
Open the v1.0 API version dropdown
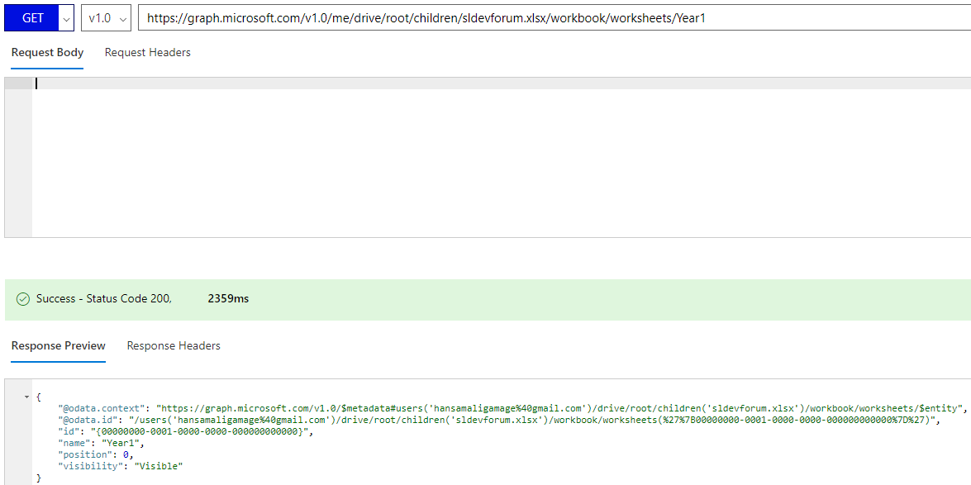[106, 18]
